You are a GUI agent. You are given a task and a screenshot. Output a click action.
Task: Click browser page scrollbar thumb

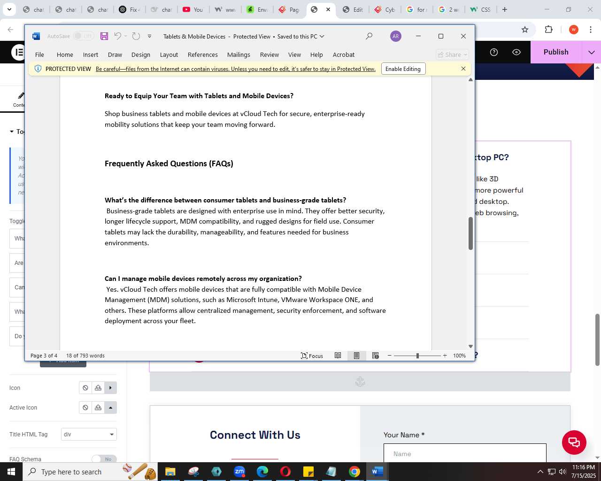(598, 340)
